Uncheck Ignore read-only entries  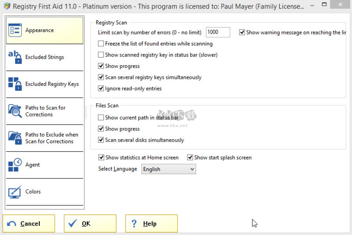click(101, 88)
